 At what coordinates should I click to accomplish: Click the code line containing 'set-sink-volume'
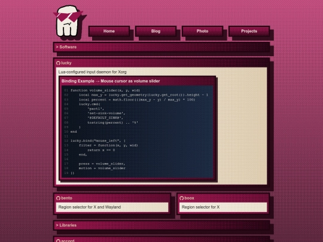tap(106, 113)
